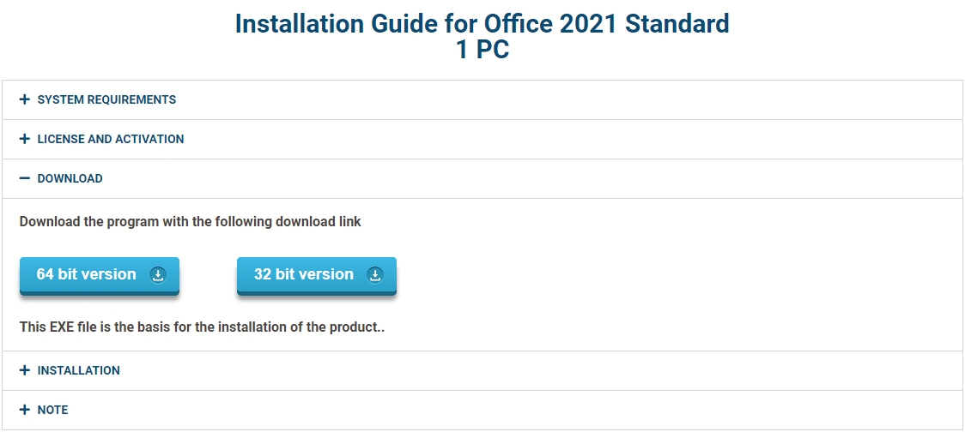The width and height of the screenshot is (965, 432).
Task: Click the 'This EXE file' description sentence
Action: 201,327
